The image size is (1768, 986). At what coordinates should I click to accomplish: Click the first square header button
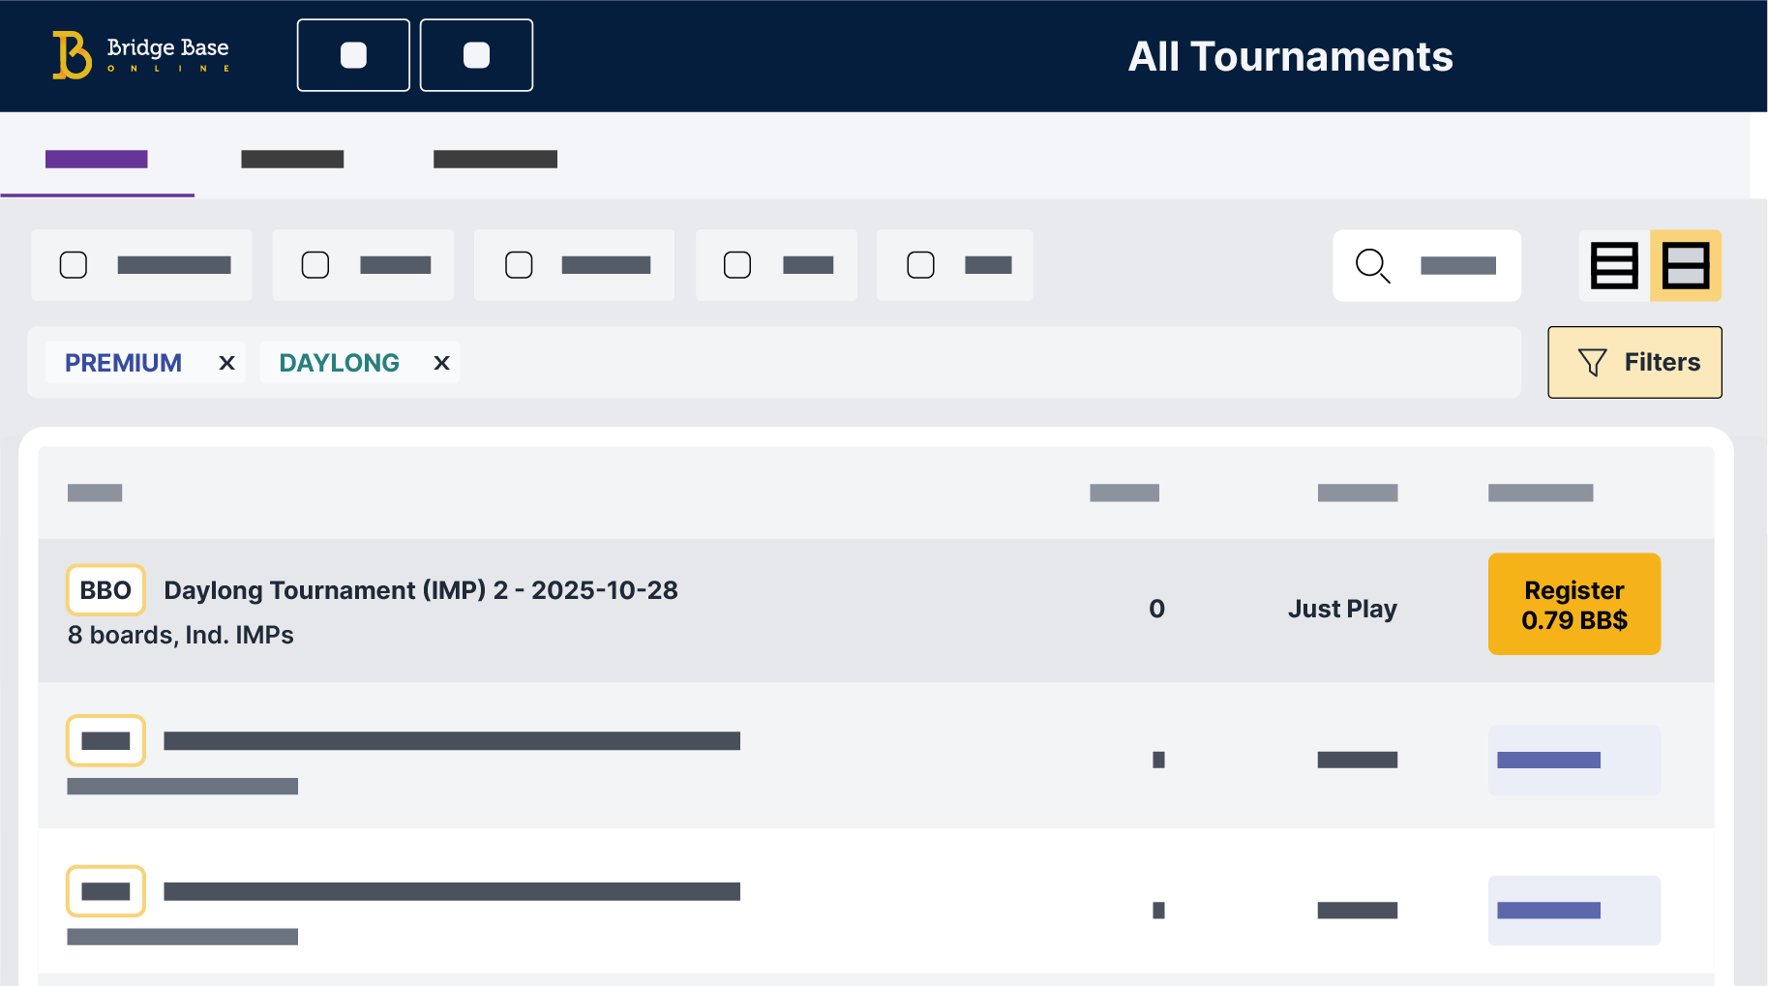point(353,55)
